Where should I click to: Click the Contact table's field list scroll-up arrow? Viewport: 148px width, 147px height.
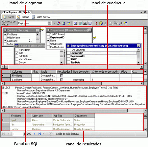(x=37, y=35)
